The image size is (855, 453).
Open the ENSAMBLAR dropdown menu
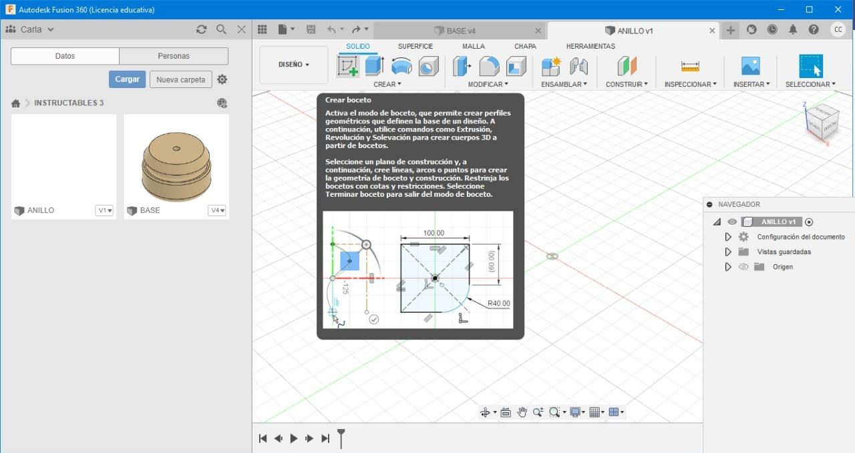pyautogui.click(x=564, y=84)
